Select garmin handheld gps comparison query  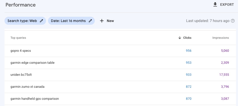pos(35,99)
